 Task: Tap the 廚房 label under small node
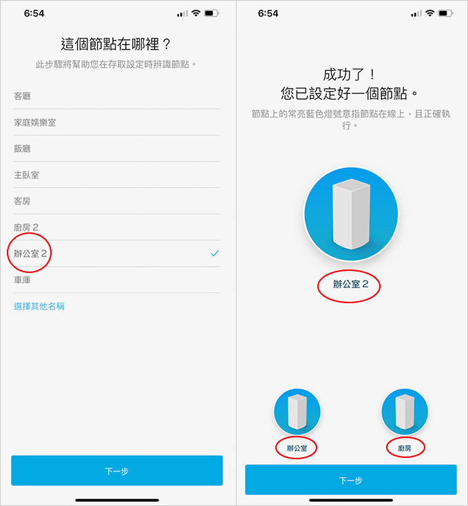click(x=405, y=448)
